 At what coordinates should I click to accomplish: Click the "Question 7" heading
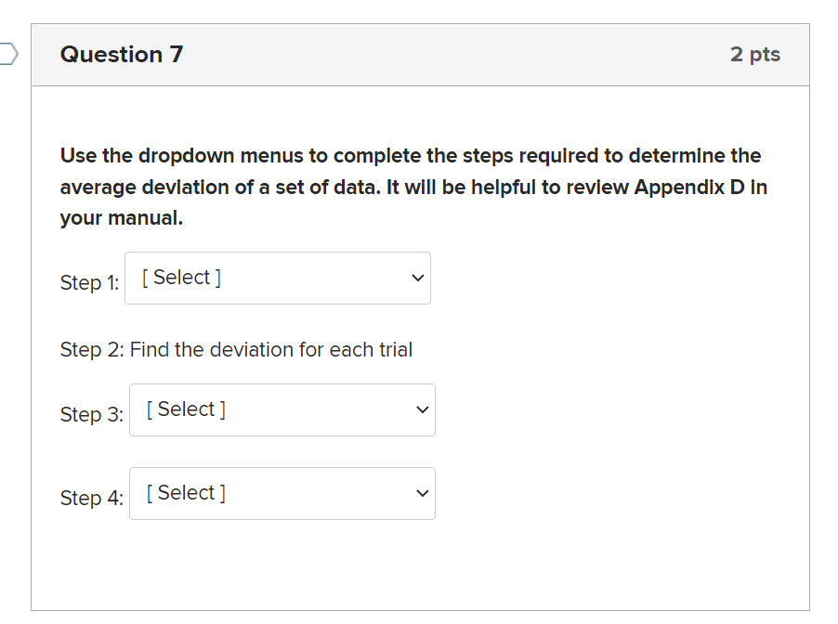[122, 55]
